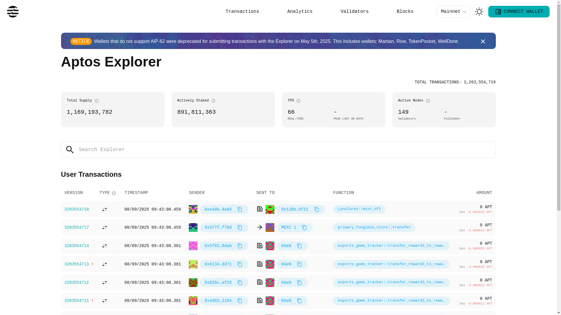Open transaction version 3203554714

(77, 246)
